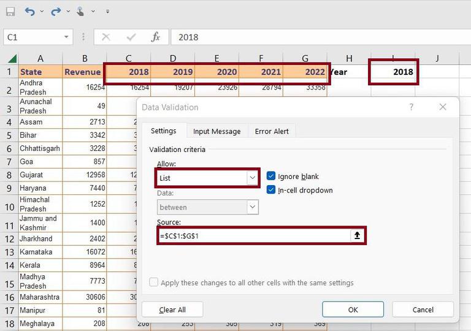Click cell I1 showing year 2018

(x=393, y=72)
